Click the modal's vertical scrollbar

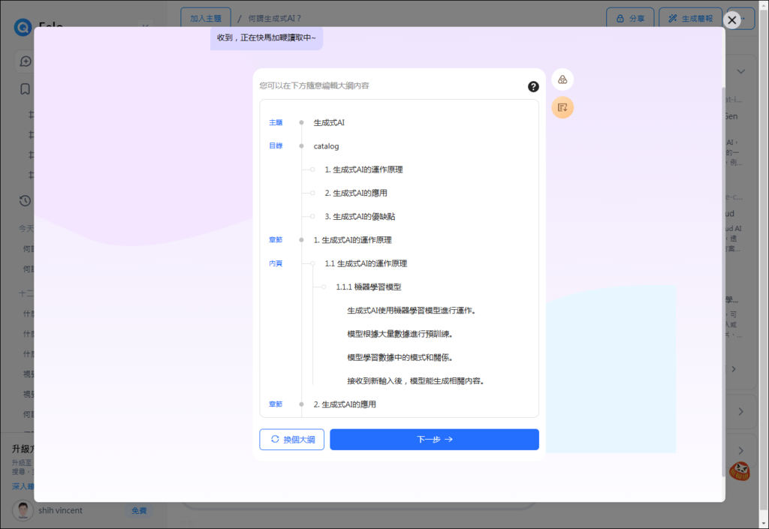723,281
